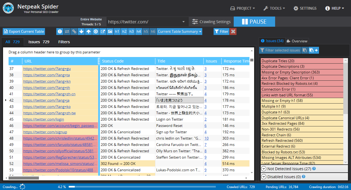Open the images report picture icon

click(x=110, y=31)
